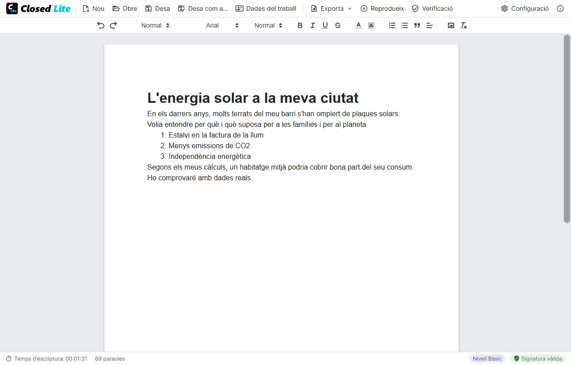Screen dimensions: 571x365
Task: Click the list item Independència energètica
Action: [x=210, y=156]
